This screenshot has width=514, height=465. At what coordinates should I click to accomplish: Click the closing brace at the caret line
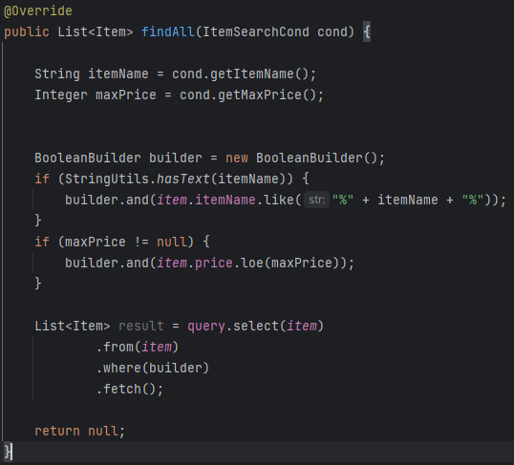[8, 452]
